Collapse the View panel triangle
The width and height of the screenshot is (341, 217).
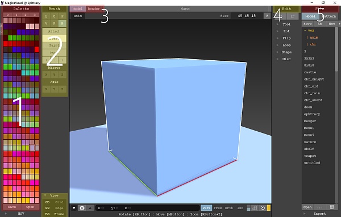tap(45, 195)
